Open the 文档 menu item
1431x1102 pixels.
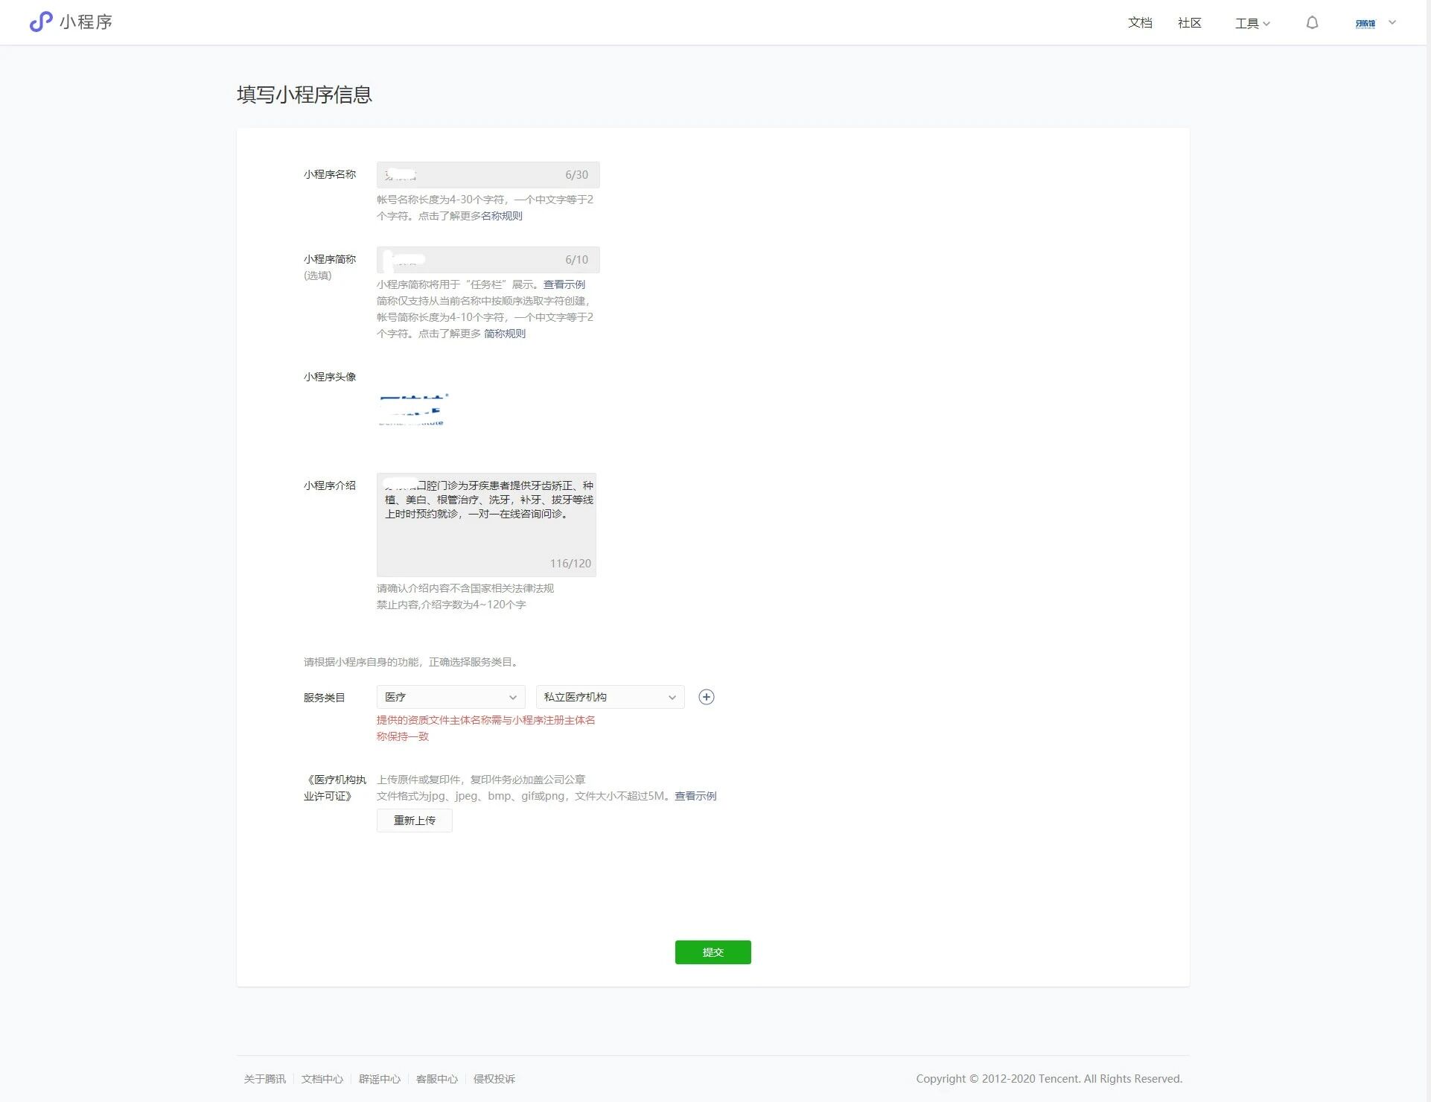[x=1139, y=23]
